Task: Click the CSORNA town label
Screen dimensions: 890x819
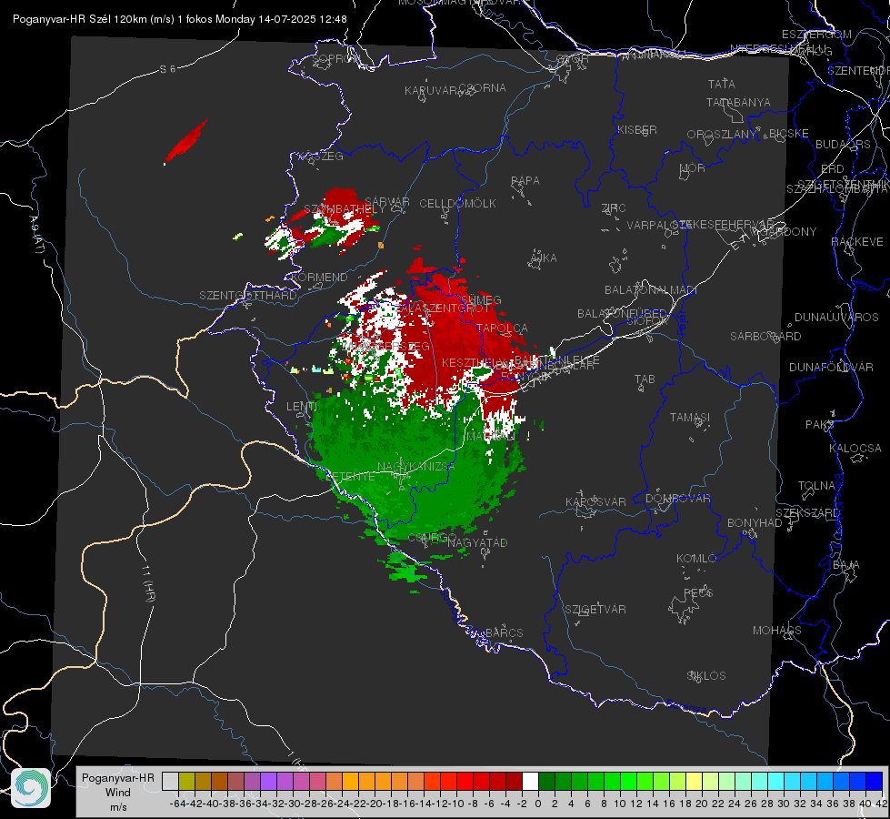Action: point(483,88)
